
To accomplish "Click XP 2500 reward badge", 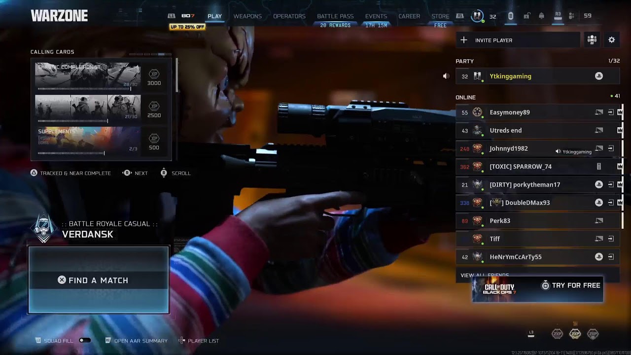I will [x=154, y=109].
